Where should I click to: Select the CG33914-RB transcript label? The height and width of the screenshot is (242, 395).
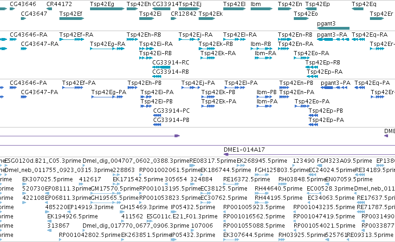pos(170,72)
